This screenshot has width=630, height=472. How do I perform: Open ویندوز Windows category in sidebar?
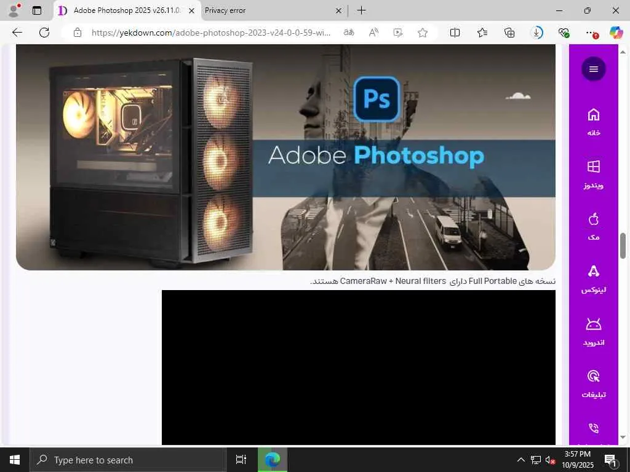click(594, 174)
